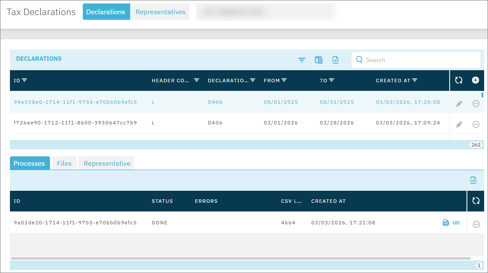Remove declaration f726ee90 using the minus icon
The height and width of the screenshot is (273, 488).
(476, 124)
